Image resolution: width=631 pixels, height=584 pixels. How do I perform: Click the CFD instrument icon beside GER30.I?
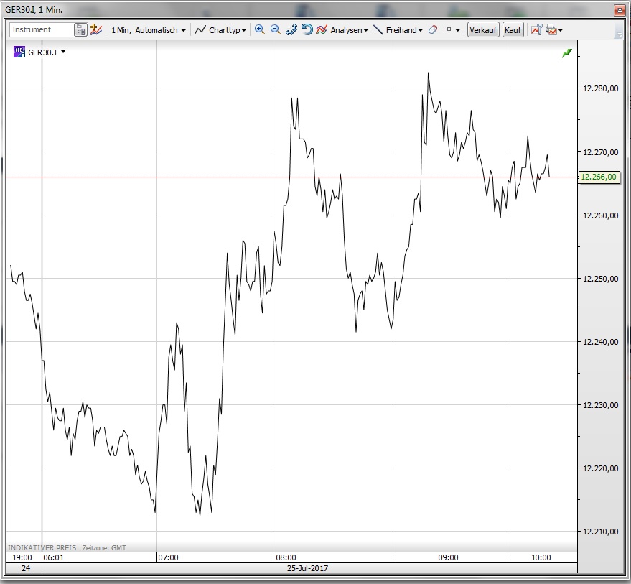tap(19, 52)
